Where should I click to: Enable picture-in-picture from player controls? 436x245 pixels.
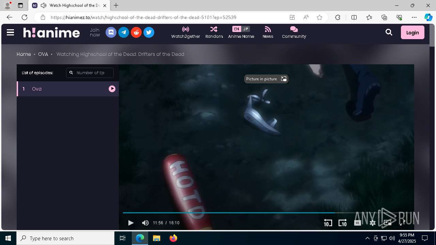tap(388, 223)
